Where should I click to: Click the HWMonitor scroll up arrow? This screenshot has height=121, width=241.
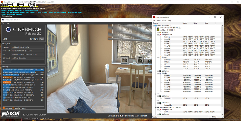coord(222,25)
